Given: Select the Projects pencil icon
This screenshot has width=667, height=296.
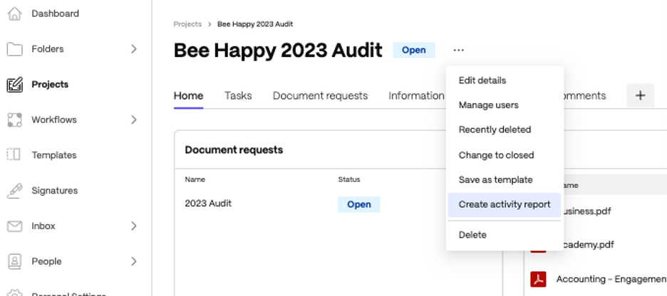Looking at the screenshot, I should coord(14,85).
